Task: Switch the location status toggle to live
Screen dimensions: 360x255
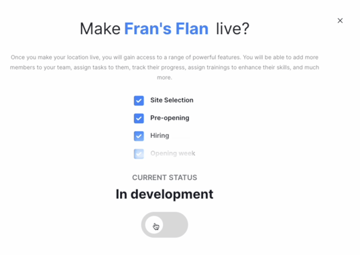Action: point(164,225)
